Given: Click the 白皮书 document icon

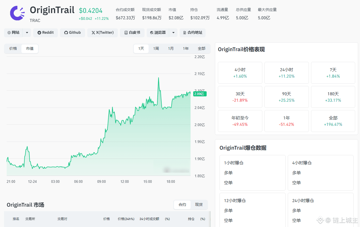Looking at the screenshot, I should (x=126, y=33).
